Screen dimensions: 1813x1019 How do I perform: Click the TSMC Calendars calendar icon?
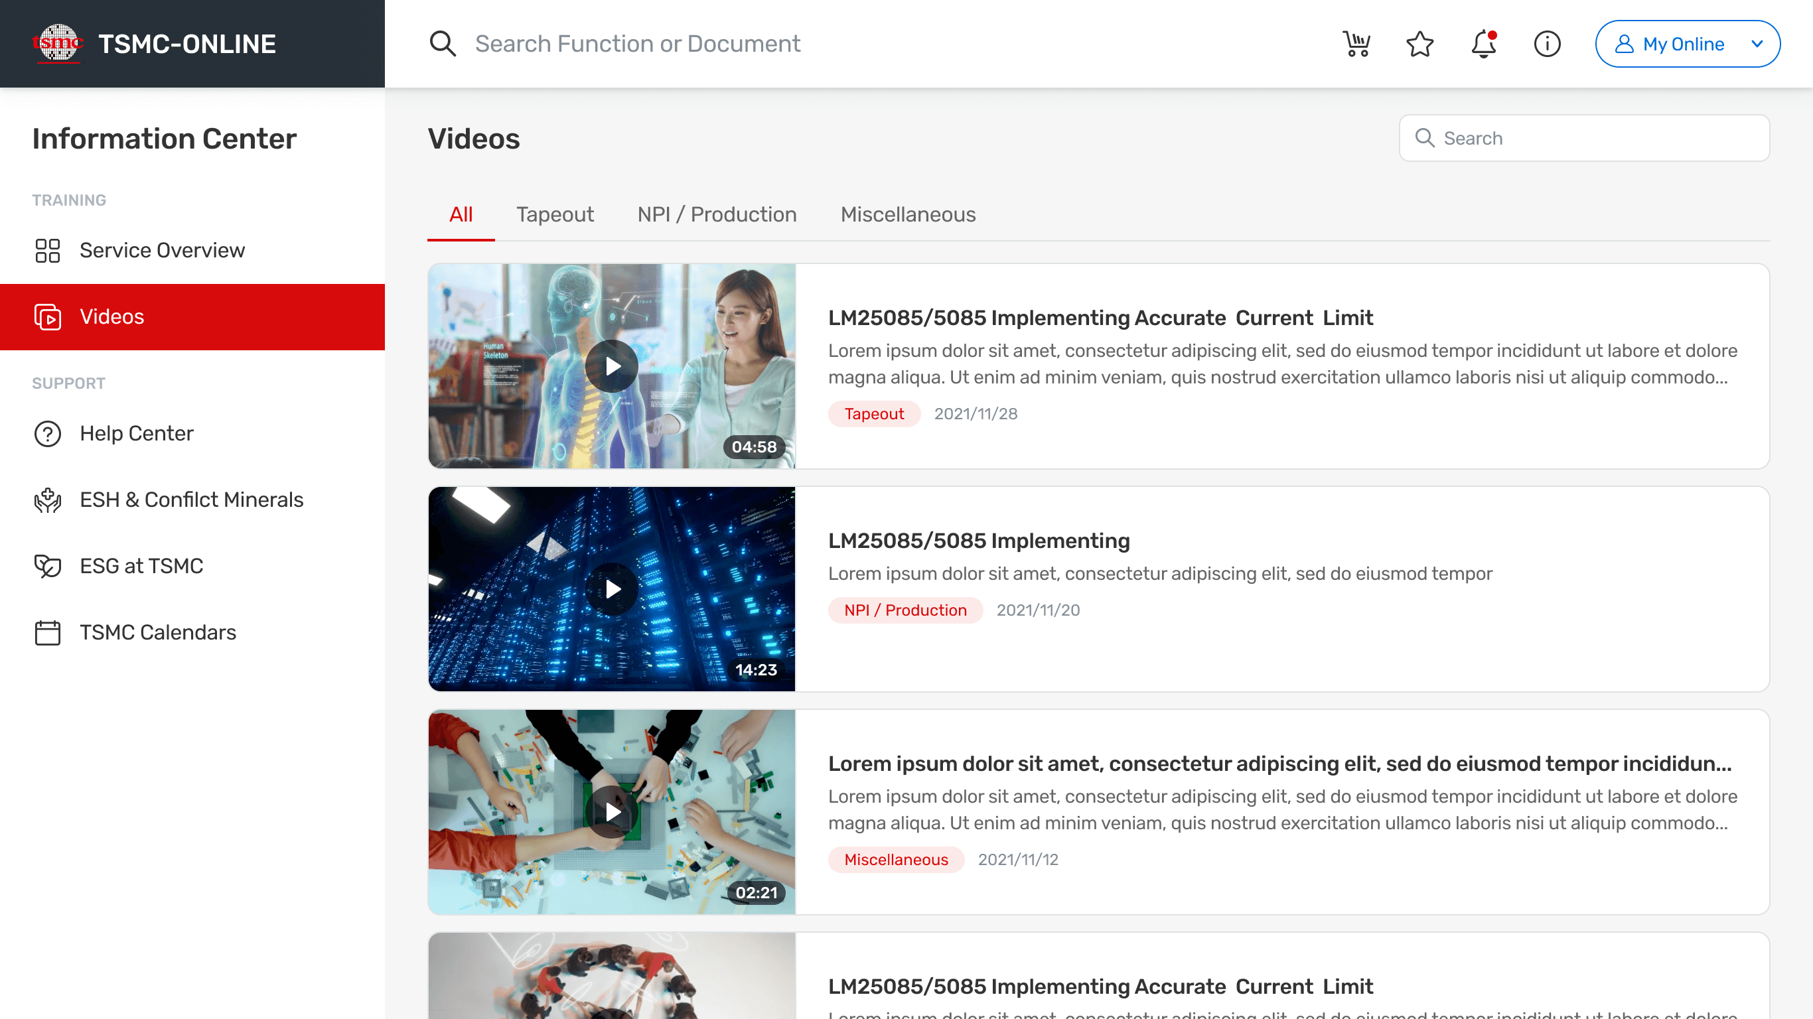click(48, 633)
